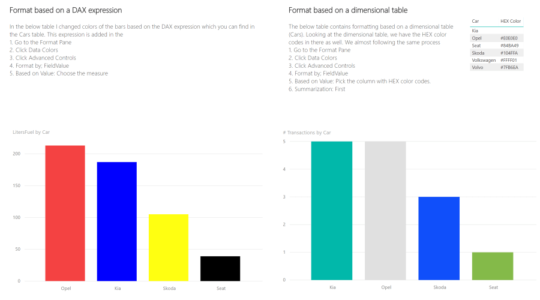
Task: Select the blue Kia bar in LitersFuel chart
Action: (x=117, y=221)
